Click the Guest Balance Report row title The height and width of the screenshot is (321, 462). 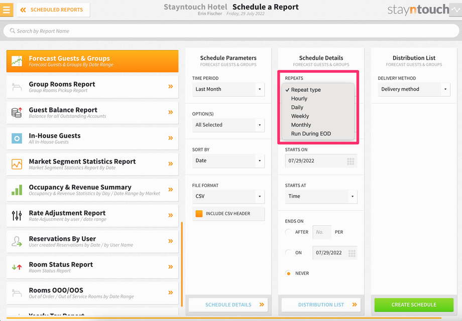click(x=63, y=110)
